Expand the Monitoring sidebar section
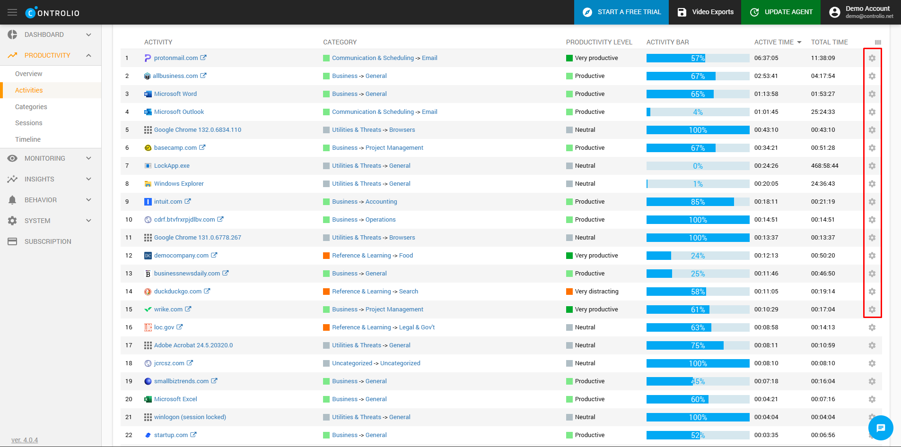Viewport: 901px width, 447px height. click(51, 158)
